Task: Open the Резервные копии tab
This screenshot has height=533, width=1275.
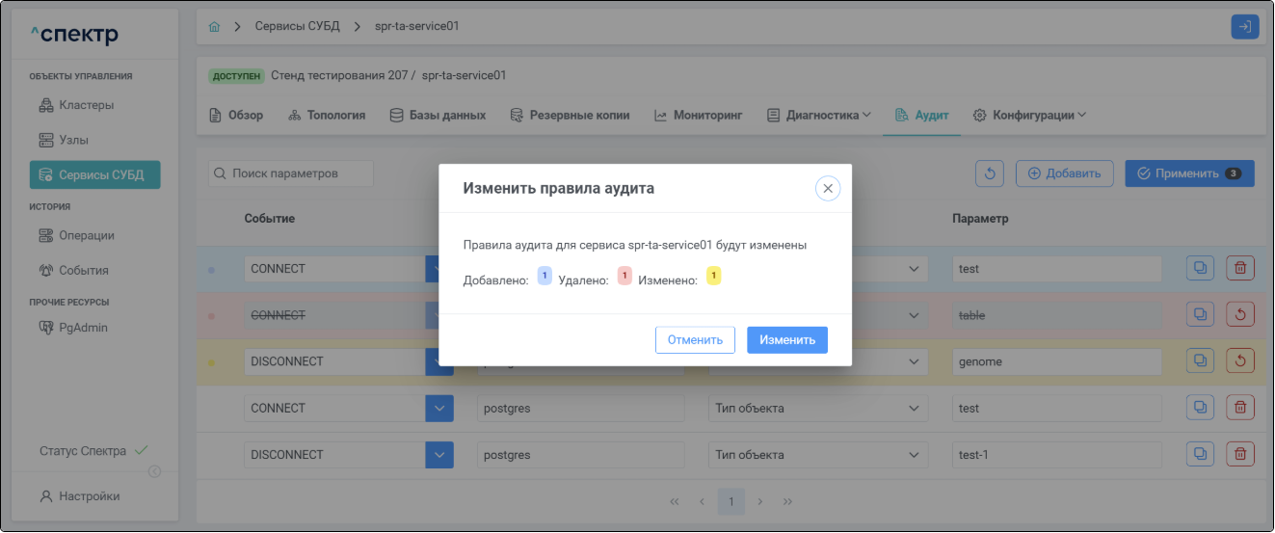Action: 570,115
